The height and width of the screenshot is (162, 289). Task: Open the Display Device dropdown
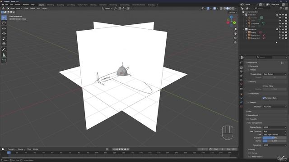[x=275, y=127]
